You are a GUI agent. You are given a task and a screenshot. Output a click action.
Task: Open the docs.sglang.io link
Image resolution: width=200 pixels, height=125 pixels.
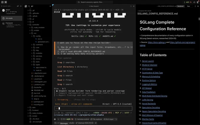click(157, 42)
